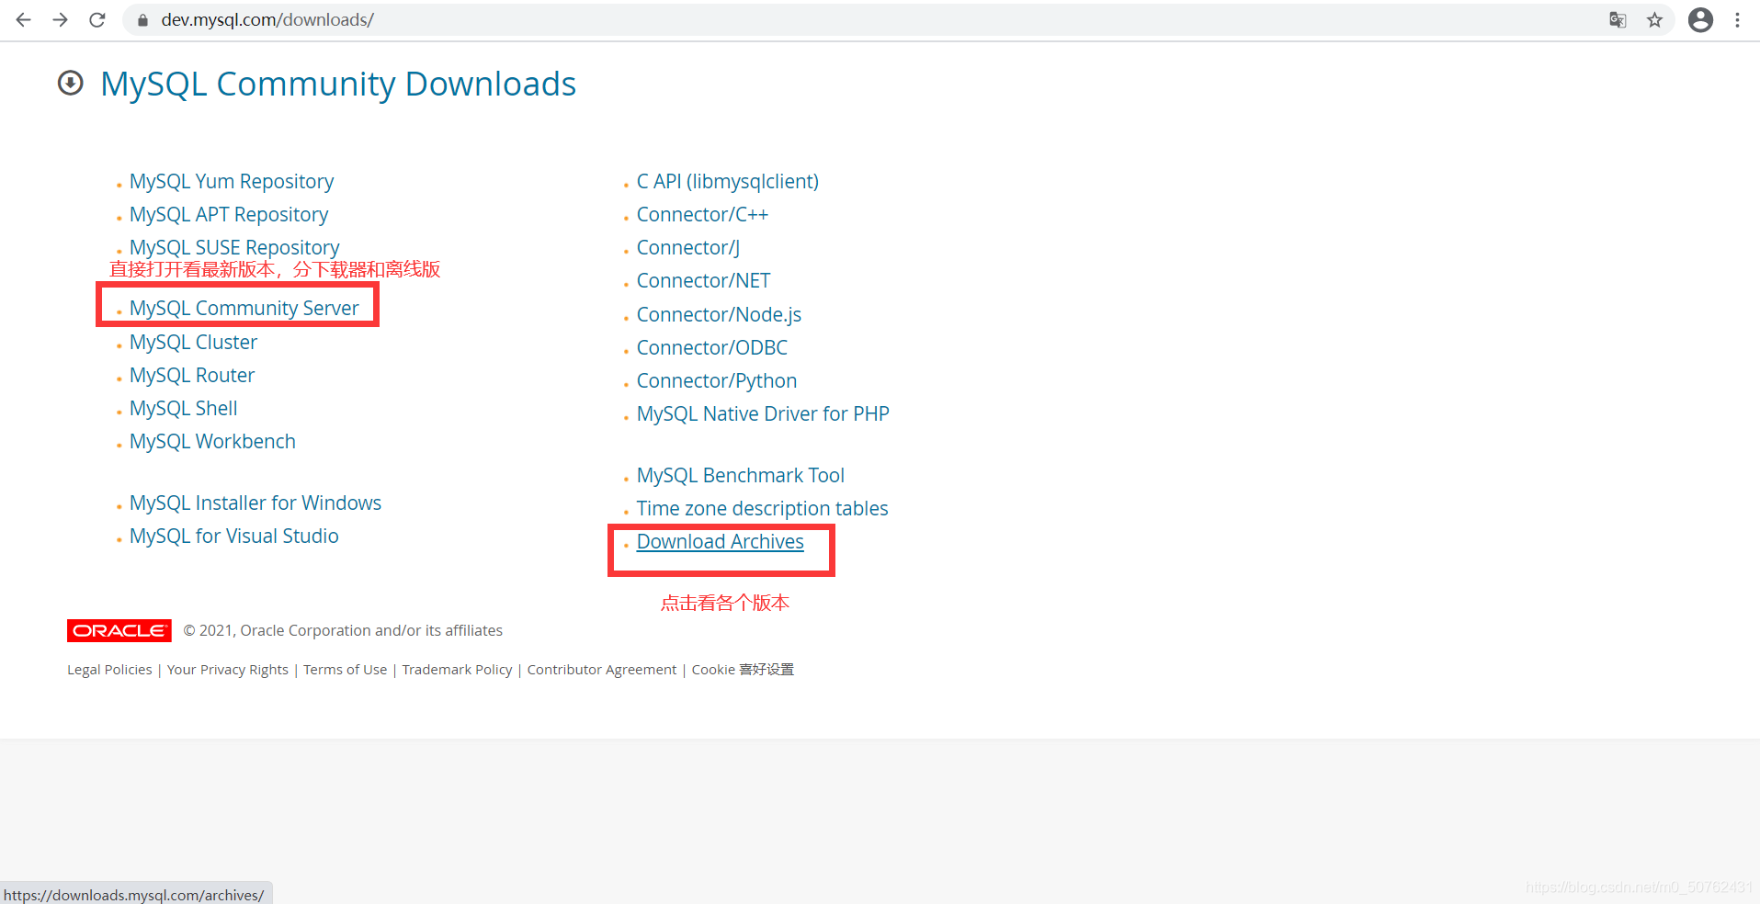Image resolution: width=1760 pixels, height=904 pixels.
Task: Open Chrome three-dot menu
Action: (1737, 19)
